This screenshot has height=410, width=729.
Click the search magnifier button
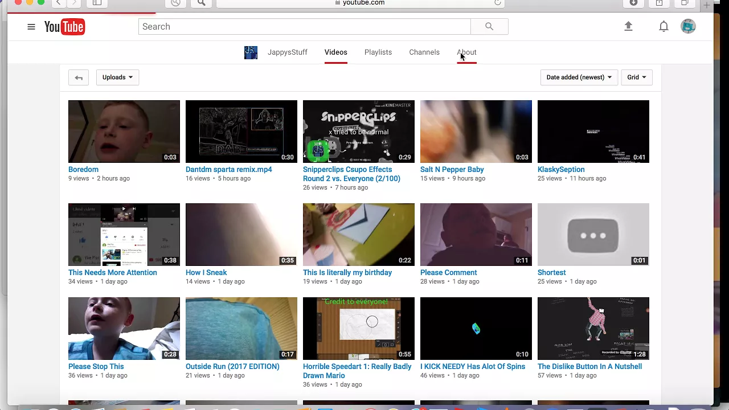click(x=489, y=27)
